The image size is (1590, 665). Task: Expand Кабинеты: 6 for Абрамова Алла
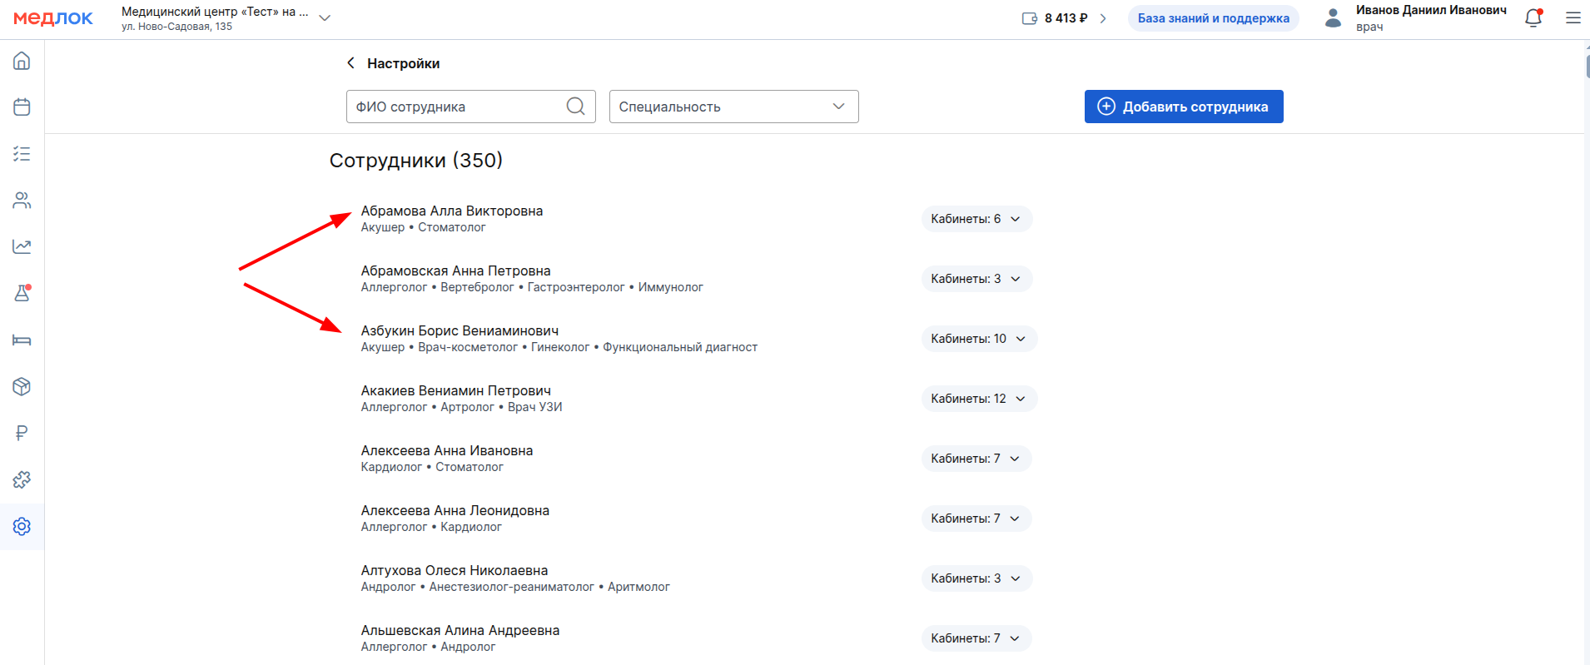point(976,219)
